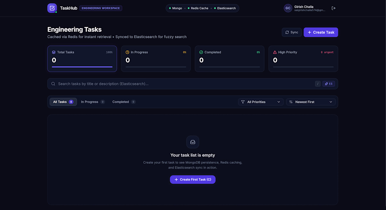Click the ES sparkle badge in search bar
The height and width of the screenshot is (210, 386).
[329, 84]
